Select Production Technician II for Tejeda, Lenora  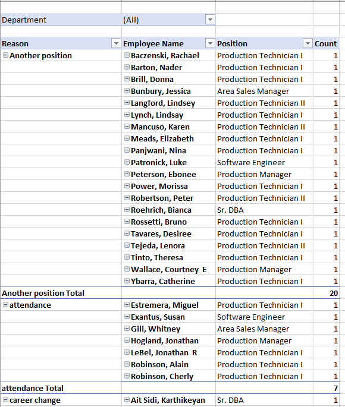(x=264, y=245)
